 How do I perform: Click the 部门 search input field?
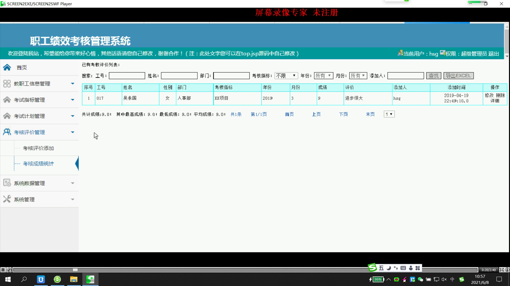coord(231,76)
